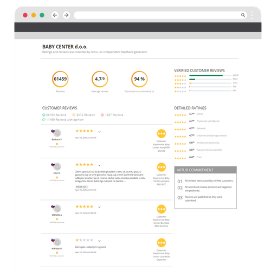Image resolution: width=271 pixels, height=271 pixels.
Task: Filter by 56750 positive reviews
Action: click(x=54, y=115)
